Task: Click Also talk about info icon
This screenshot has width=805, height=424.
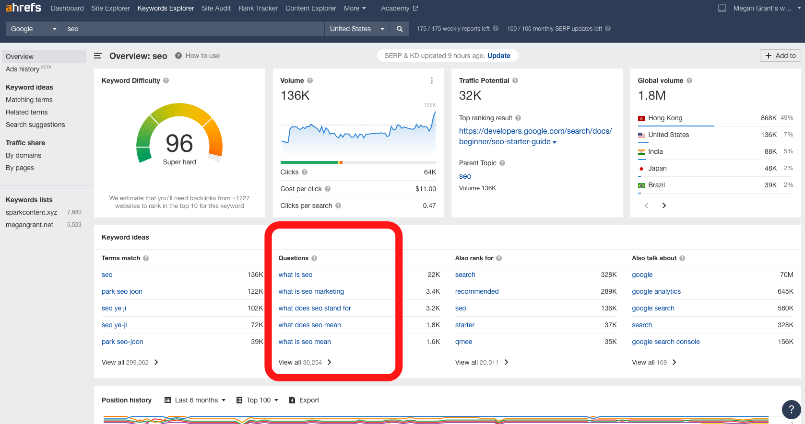Action: [x=682, y=258]
